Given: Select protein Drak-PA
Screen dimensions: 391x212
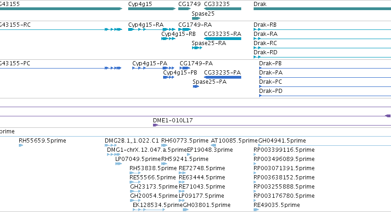Looking at the screenshot, I should click(x=325, y=77).
